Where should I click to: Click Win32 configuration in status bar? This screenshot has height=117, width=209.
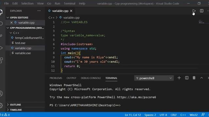click(194, 115)
